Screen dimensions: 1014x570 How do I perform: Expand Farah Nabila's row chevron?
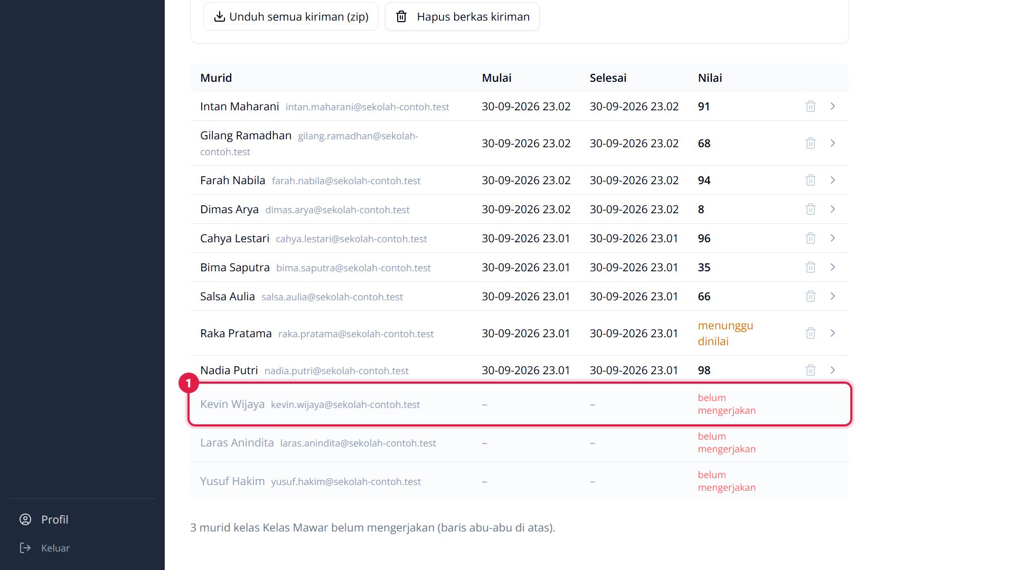click(833, 180)
